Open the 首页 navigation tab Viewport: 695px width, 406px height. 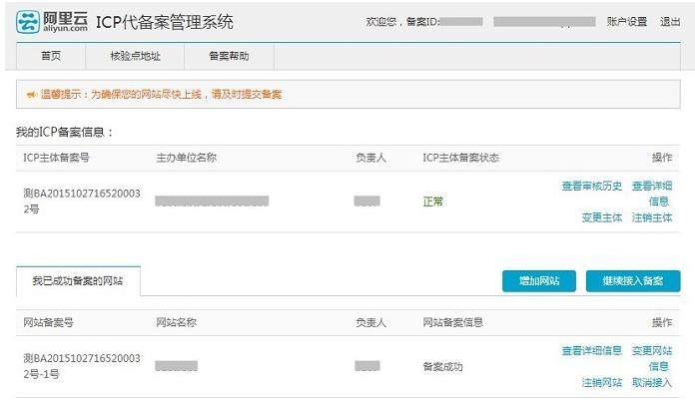click(50, 57)
